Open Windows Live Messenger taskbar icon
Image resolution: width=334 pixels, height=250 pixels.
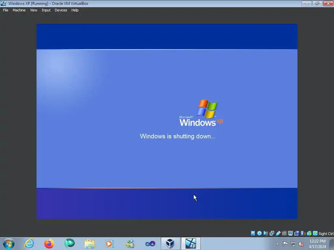coord(130,243)
